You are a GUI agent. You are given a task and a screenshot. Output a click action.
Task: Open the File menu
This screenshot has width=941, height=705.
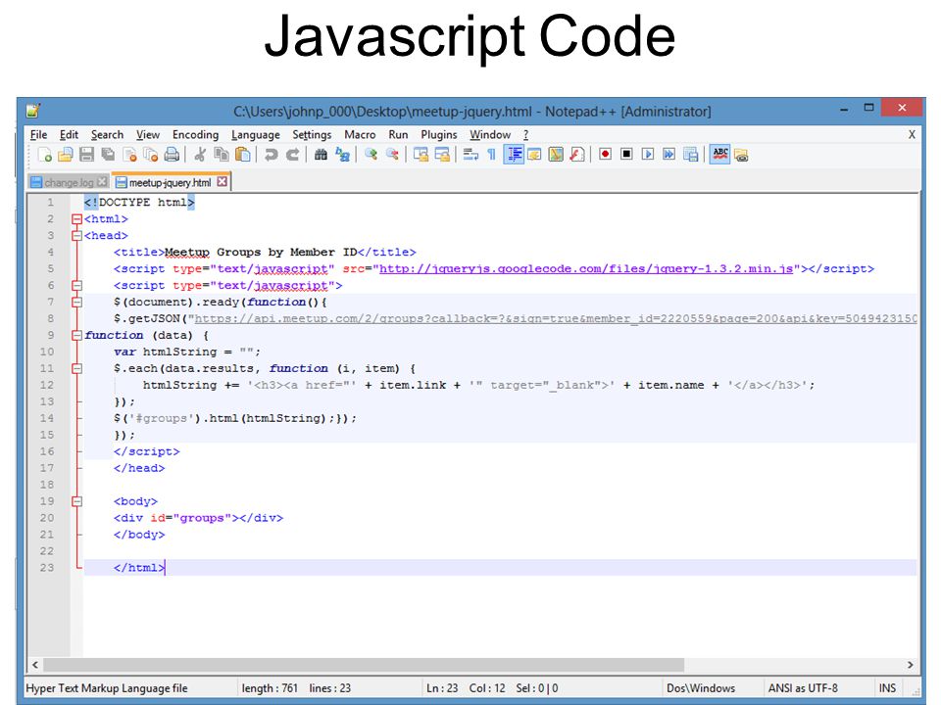(x=38, y=135)
